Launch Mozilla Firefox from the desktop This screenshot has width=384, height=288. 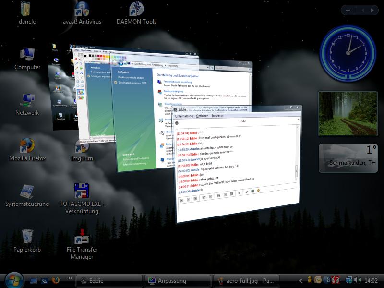pos(27,146)
